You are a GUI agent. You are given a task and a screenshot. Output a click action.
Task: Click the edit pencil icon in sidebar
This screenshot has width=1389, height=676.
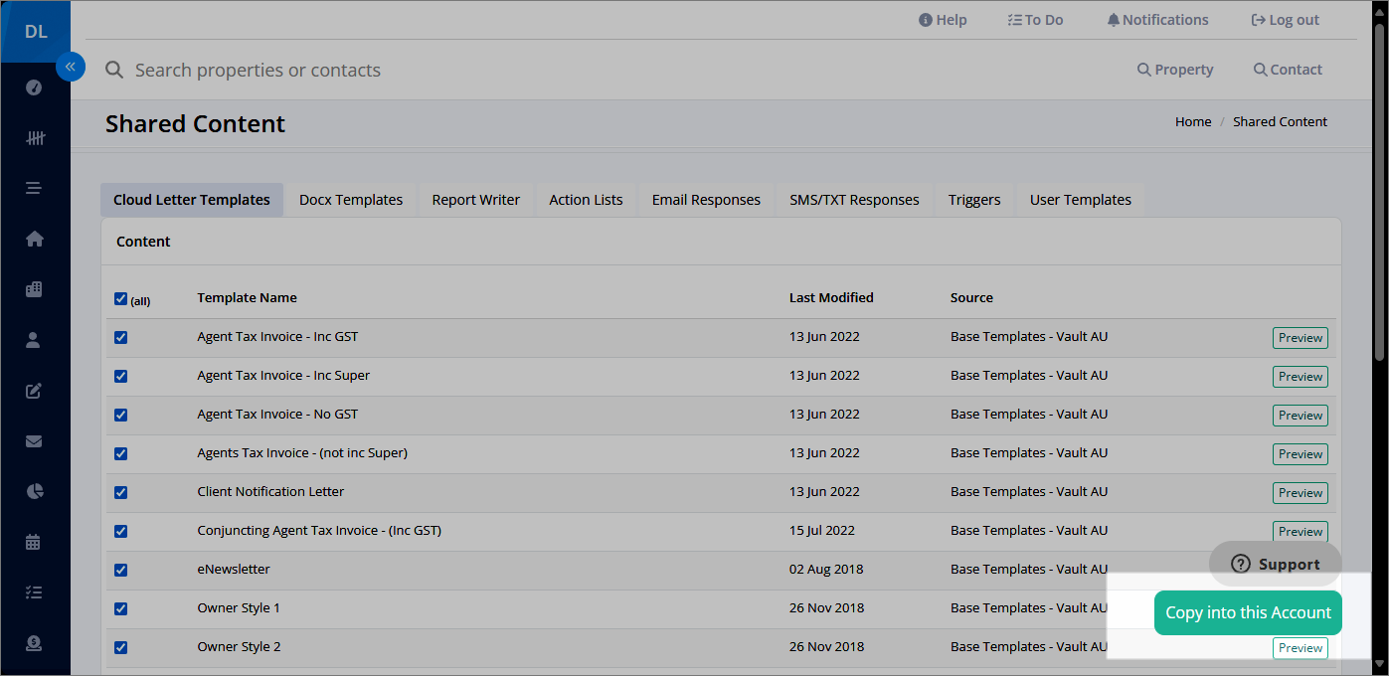[x=34, y=391]
